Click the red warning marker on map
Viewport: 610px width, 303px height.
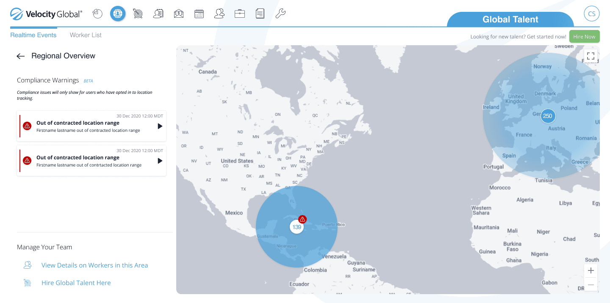pyautogui.click(x=302, y=219)
